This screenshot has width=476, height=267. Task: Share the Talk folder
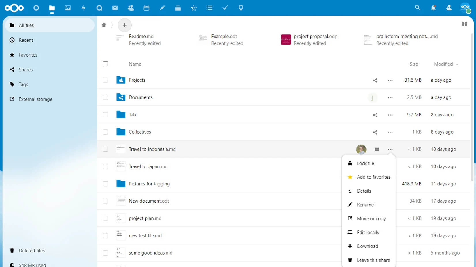pos(375,115)
